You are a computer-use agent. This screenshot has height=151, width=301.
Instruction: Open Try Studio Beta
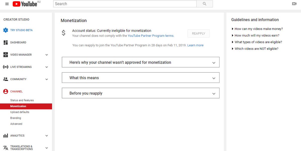click(21, 30)
